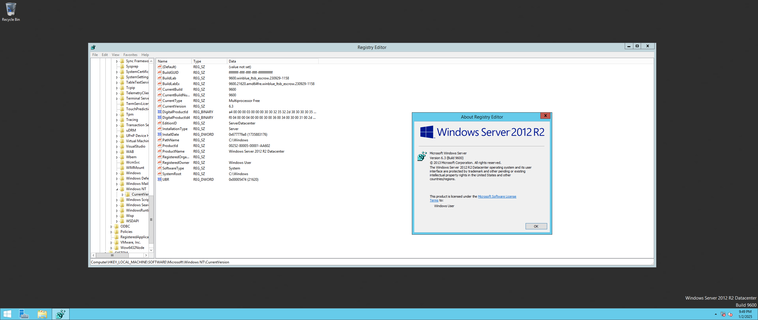758x320 pixels.
Task: Click OK in About Registry Editor
Action: (536, 226)
